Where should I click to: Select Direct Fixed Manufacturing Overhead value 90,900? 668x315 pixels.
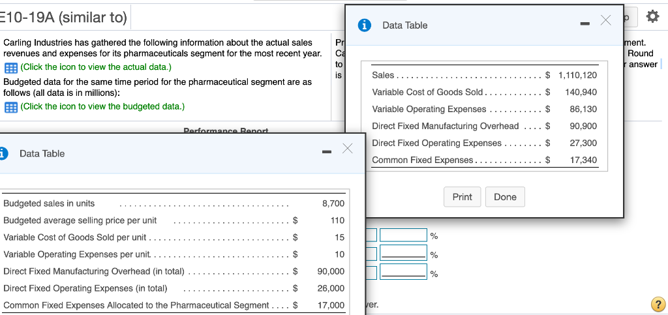coord(583,127)
